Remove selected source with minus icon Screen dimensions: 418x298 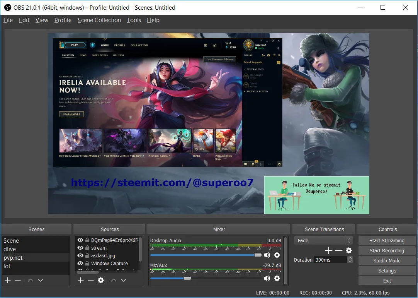[x=91, y=280]
